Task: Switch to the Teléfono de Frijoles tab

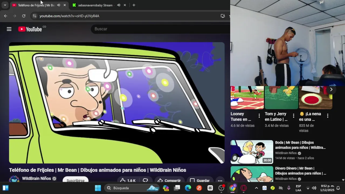Action: (36, 5)
